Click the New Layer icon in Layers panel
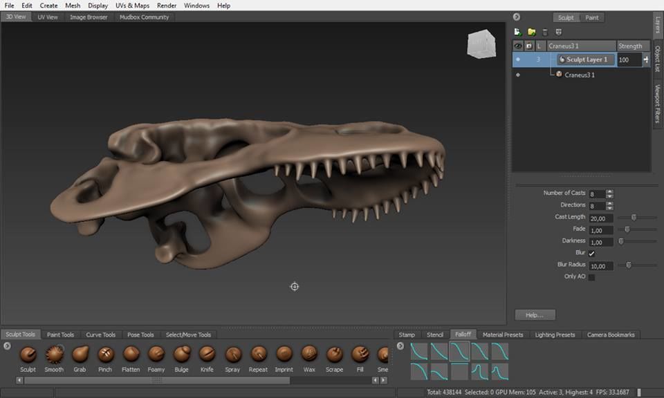 pyautogui.click(x=517, y=32)
